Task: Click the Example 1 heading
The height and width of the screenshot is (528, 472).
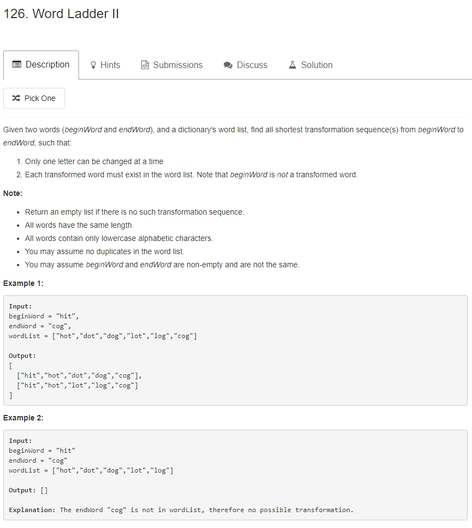Action: (23, 283)
